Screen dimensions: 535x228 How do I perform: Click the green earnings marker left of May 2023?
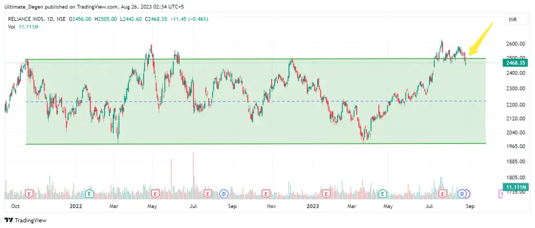[382, 194]
